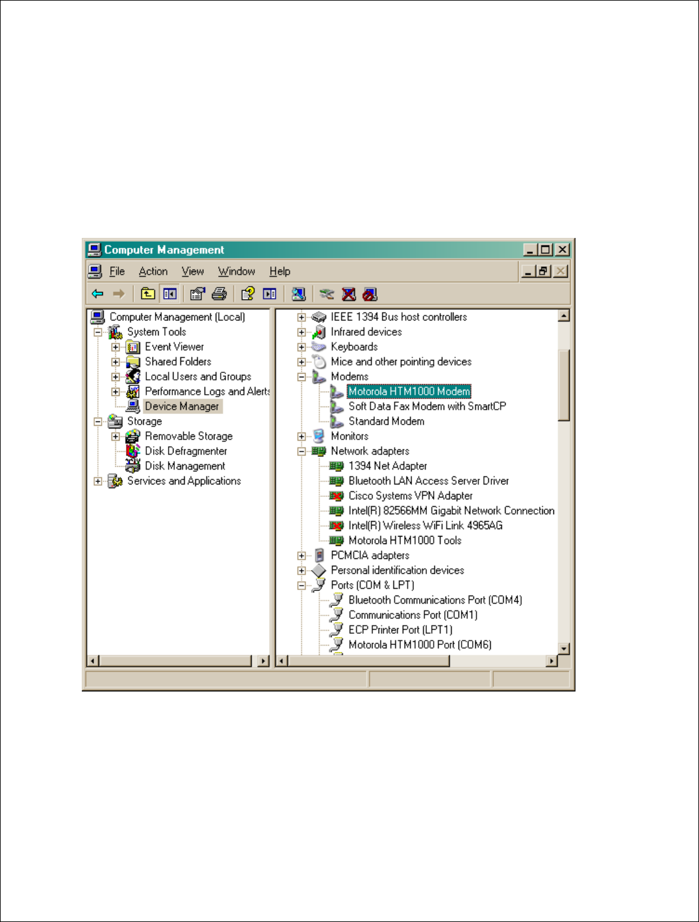Open the Action menu
Viewport: 699px width, 922px height.
(153, 271)
